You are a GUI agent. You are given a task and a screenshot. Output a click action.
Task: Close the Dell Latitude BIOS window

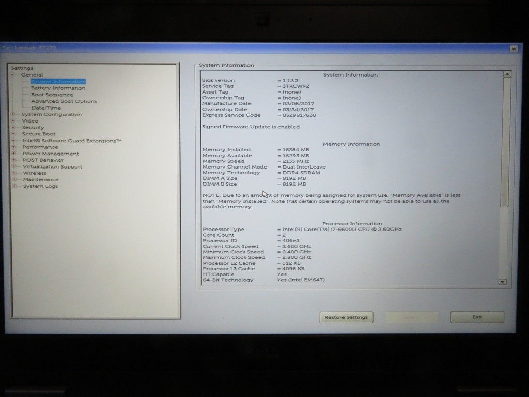(514, 49)
